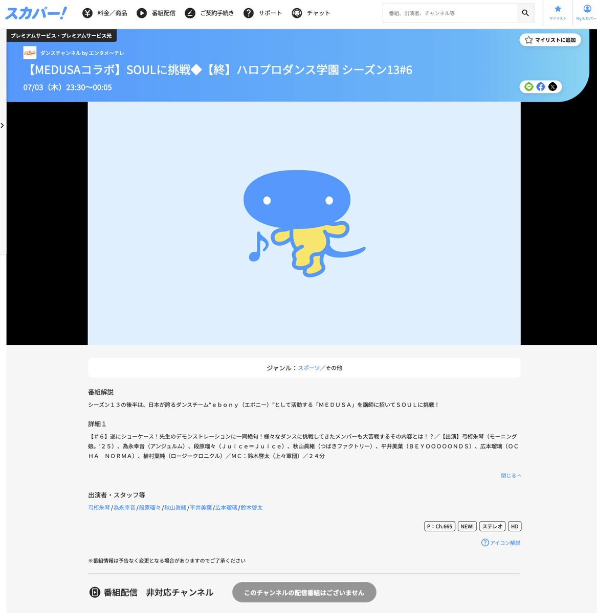597x613 pixels.
Task: Click the smiley チャット icon
Action: coord(297,13)
